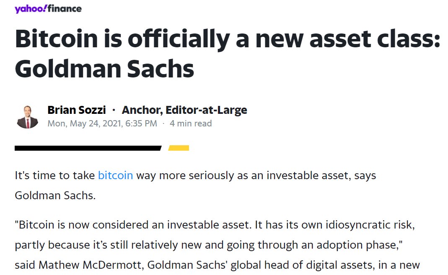The image size is (448, 275).
Task: Click the word 'finance' in the logo
Action: coord(65,8)
